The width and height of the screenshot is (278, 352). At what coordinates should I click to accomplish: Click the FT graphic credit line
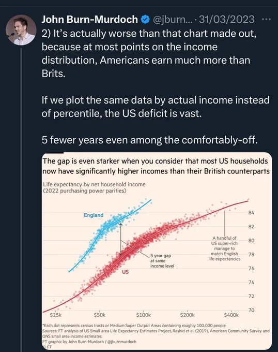89,342
